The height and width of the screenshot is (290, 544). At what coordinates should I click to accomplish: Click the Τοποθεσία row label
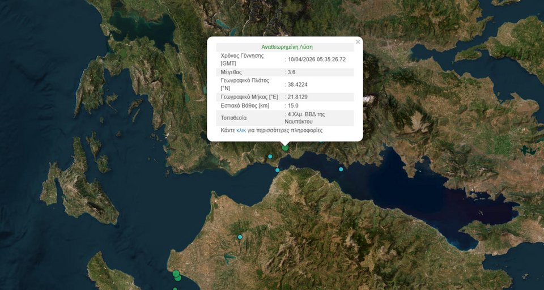[234, 118]
